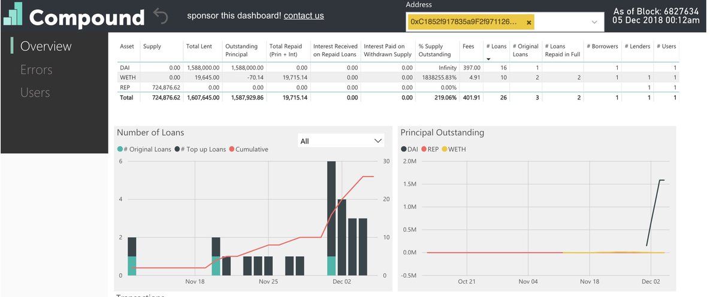
Task: Sort by the Asset column header
Action: [x=127, y=46]
